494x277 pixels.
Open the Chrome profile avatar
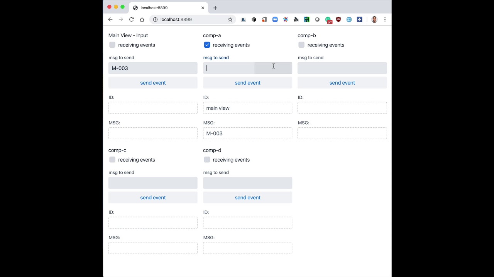(x=374, y=19)
